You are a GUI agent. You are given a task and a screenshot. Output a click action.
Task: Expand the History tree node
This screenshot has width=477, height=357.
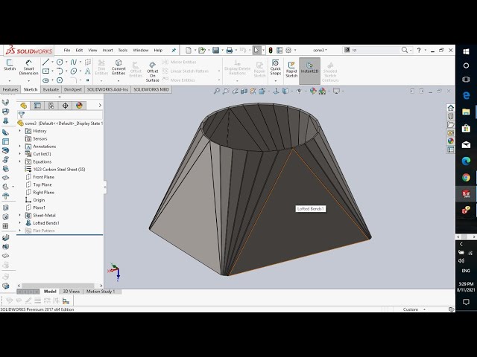[20, 131]
